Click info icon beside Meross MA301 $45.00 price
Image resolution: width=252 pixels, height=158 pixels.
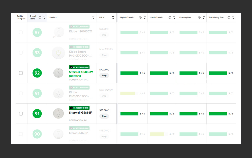click(108, 131)
